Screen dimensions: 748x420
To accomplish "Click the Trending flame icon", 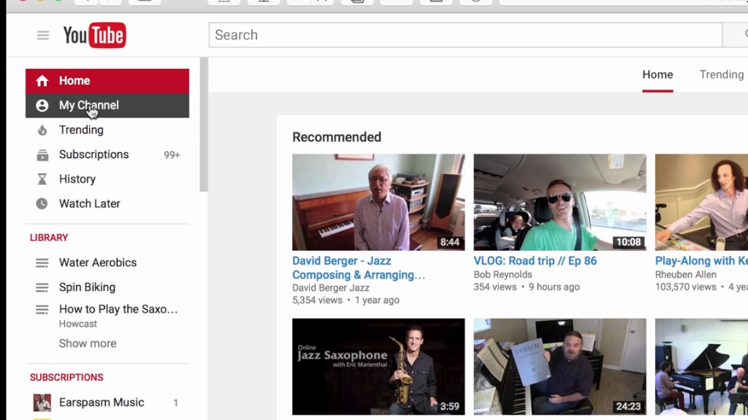I will point(42,130).
